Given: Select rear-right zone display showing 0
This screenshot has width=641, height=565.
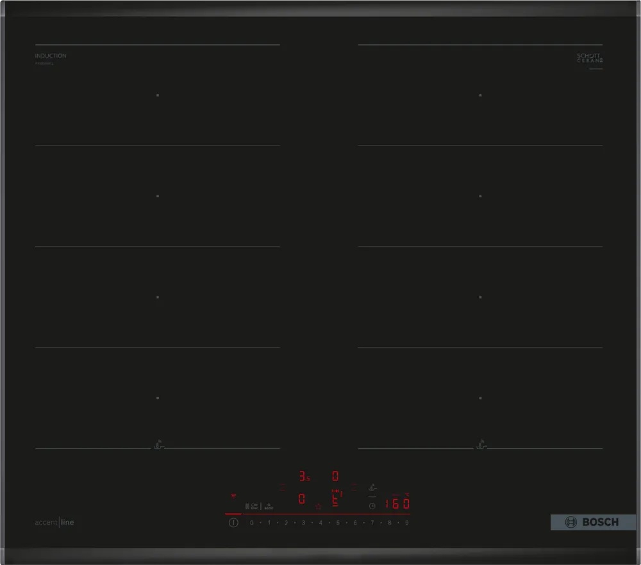Looking at the screenshot, I should [x=335, y=477].
